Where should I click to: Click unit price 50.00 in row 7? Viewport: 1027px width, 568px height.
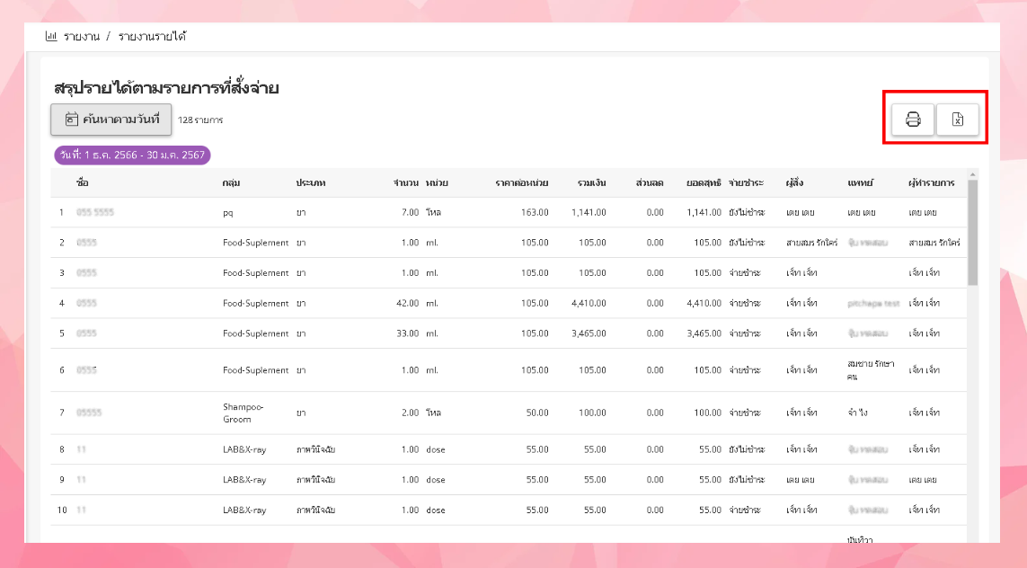click(x=537, y=413)
